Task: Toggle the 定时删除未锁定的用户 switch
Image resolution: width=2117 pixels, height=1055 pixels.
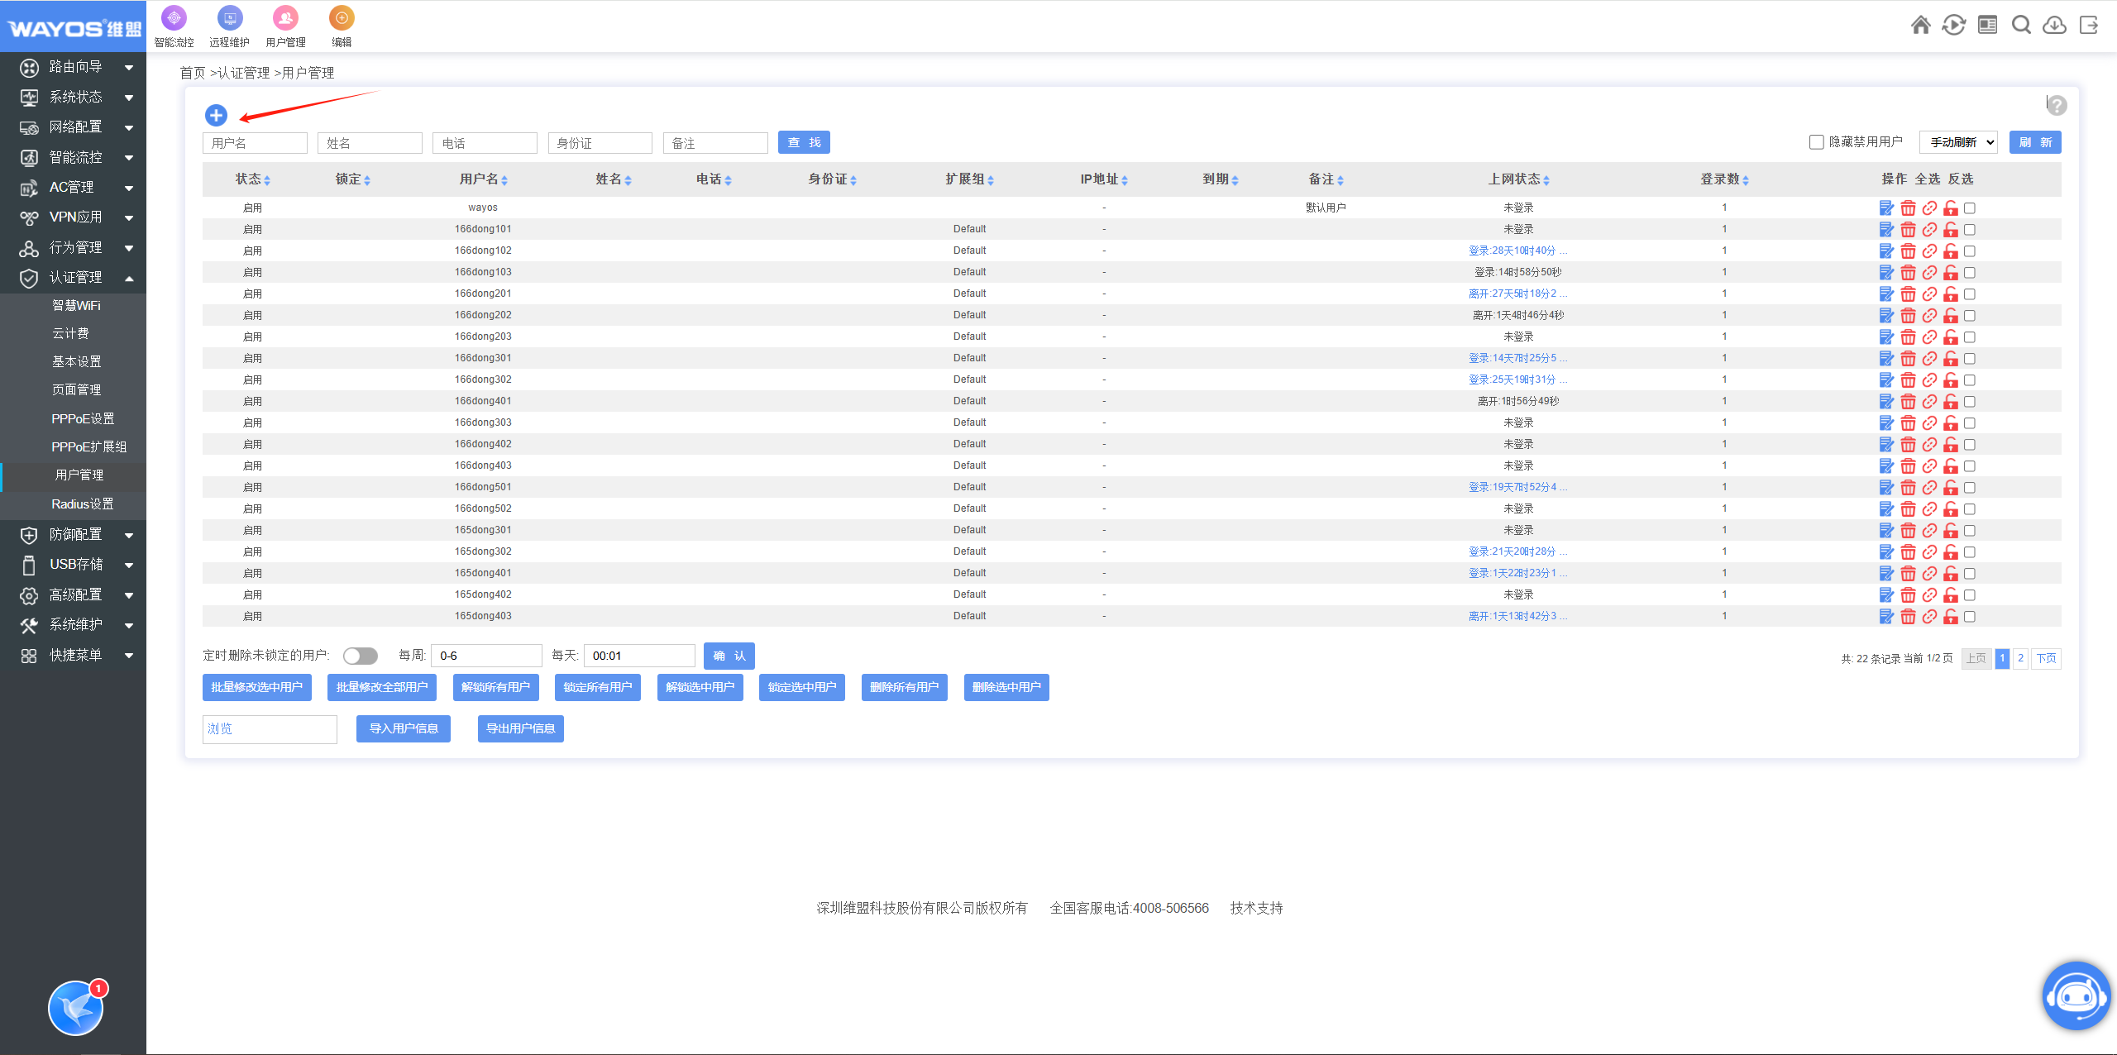Action: click(361, 656)
